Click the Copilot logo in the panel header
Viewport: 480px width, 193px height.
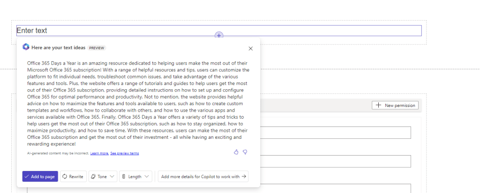(x=26, y=47)
